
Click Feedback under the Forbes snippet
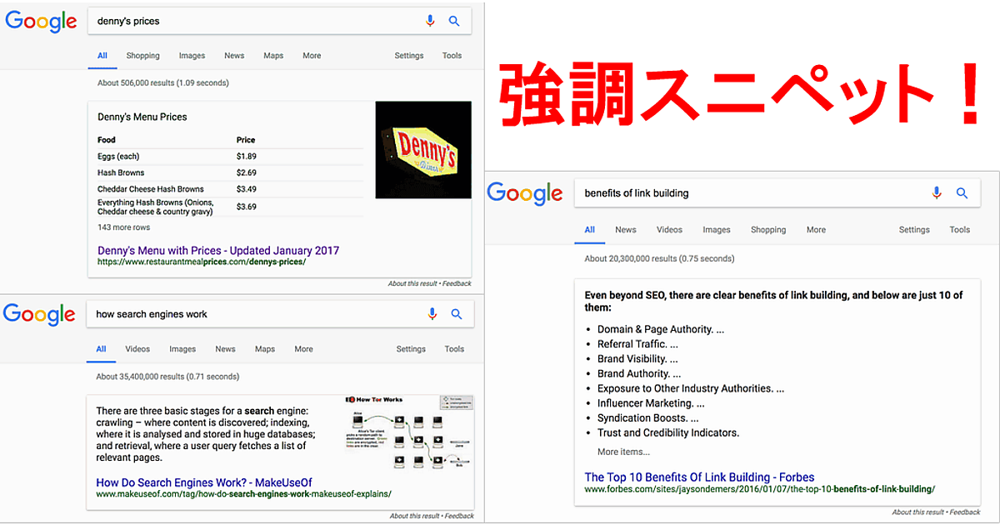[965, 512]
